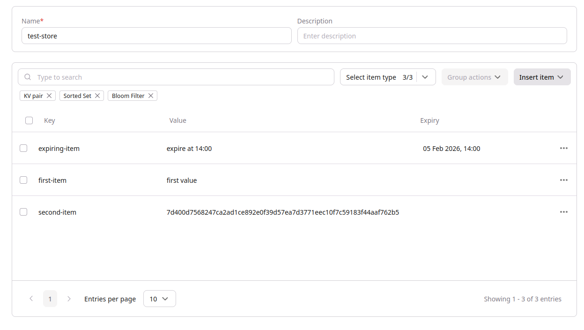Click the Description input field
Viewport: 584px width, 330px height.
tap(432, 36)
